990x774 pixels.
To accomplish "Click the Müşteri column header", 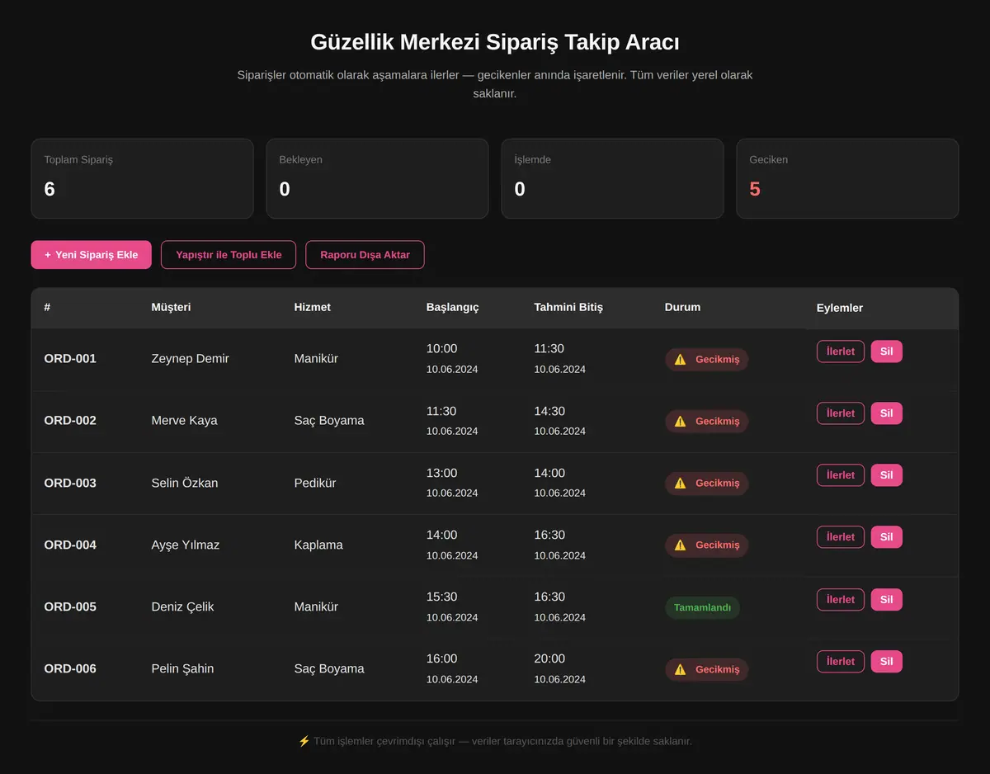I will click(x=171, y=307).
